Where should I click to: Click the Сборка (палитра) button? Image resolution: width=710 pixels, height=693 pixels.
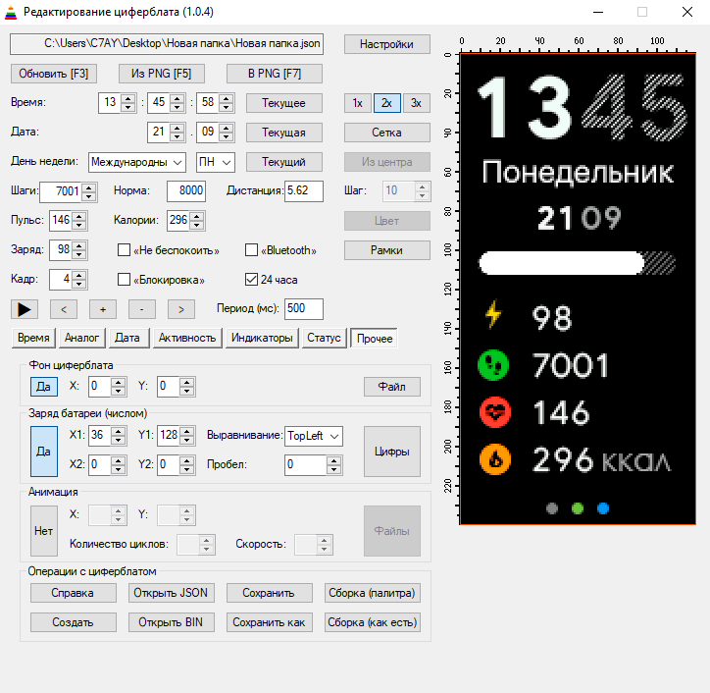[373, 593]
